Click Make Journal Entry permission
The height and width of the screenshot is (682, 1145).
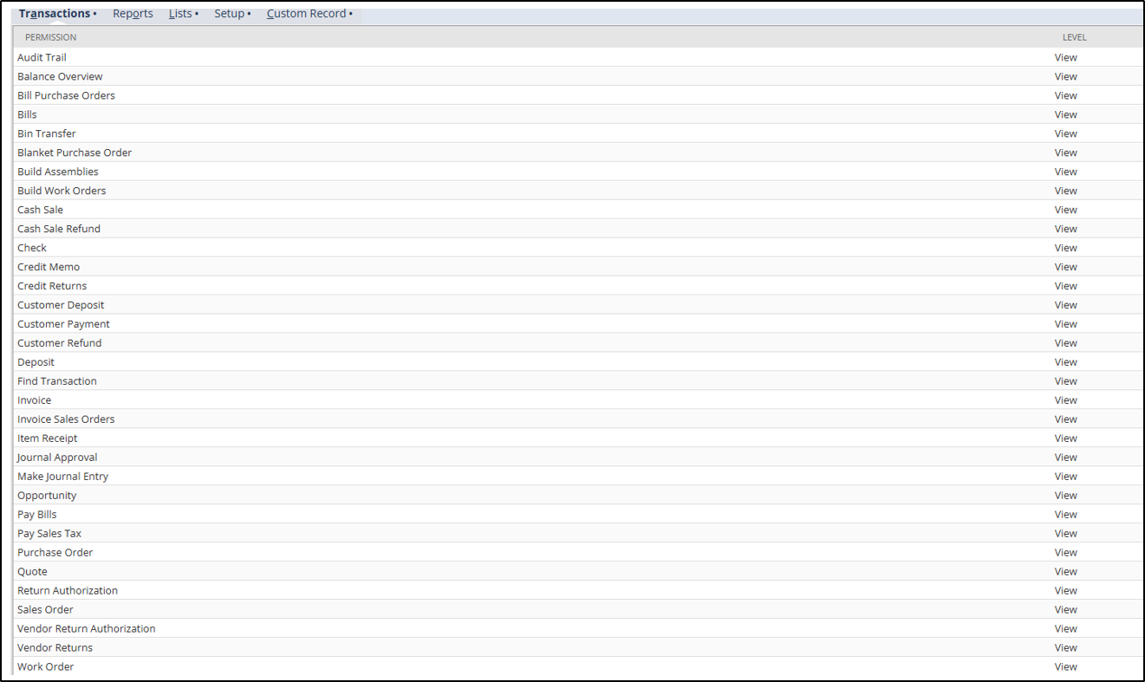point(578,477)
